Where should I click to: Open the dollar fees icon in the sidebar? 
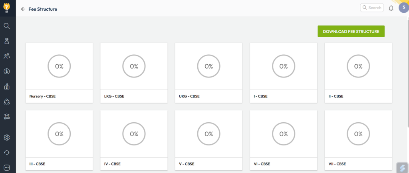click(x=7, y=72)
